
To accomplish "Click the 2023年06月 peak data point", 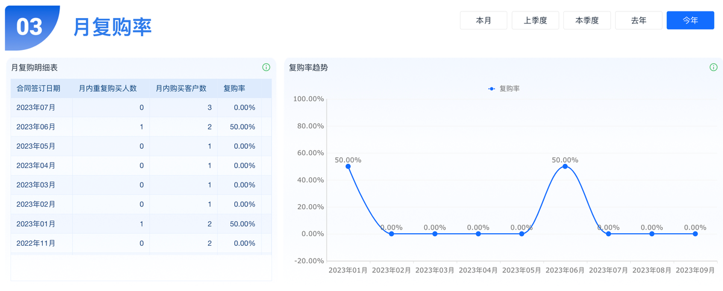I will 565,166.
